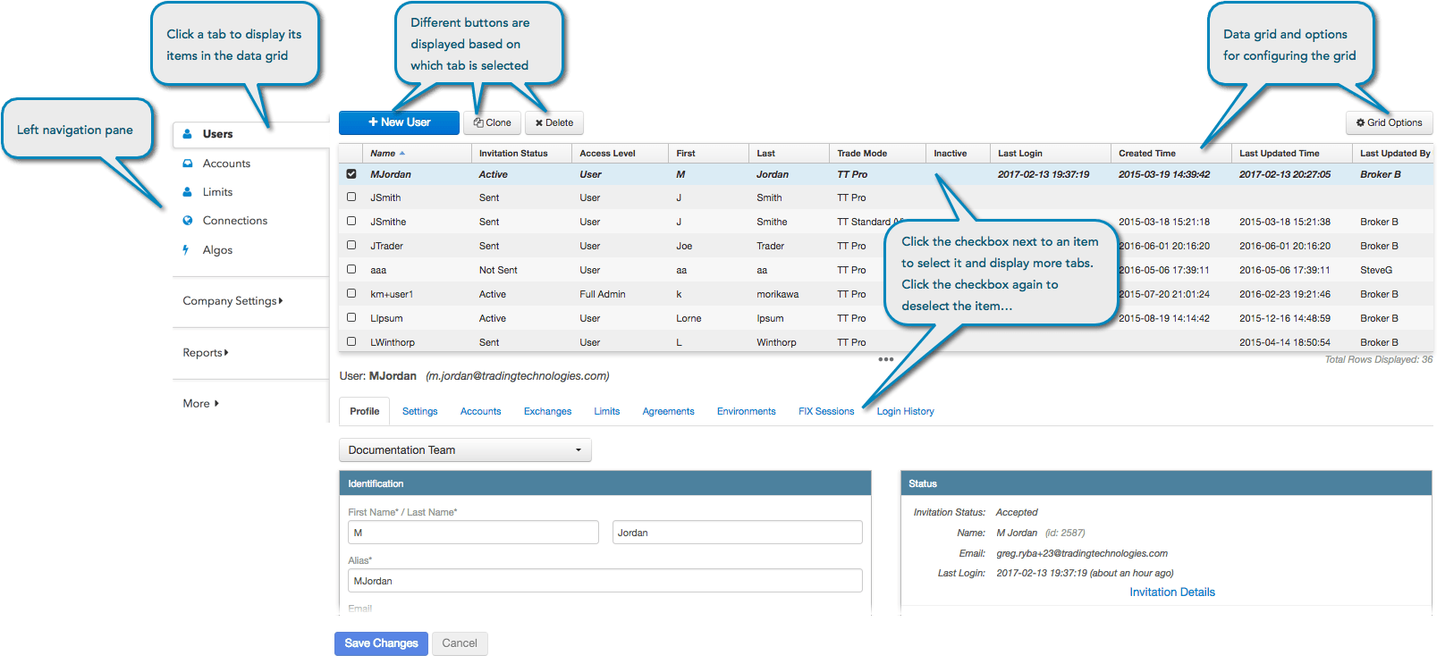Click the three-dot grid resize handle
The height and width of the screenshot is (672, 1445).
(886, 359)
